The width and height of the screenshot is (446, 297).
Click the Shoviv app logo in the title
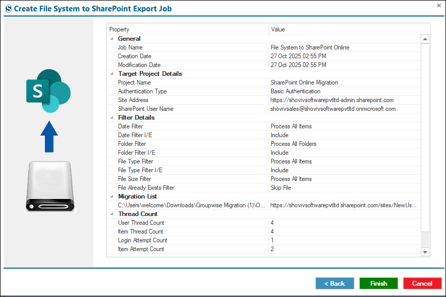[x=9, y=9]
